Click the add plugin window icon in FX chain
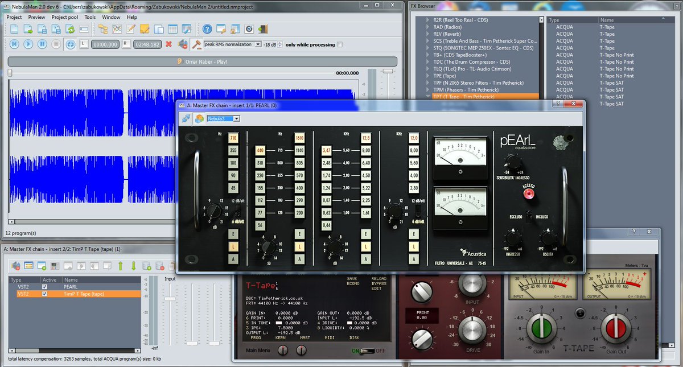 [x=42, y=265]
